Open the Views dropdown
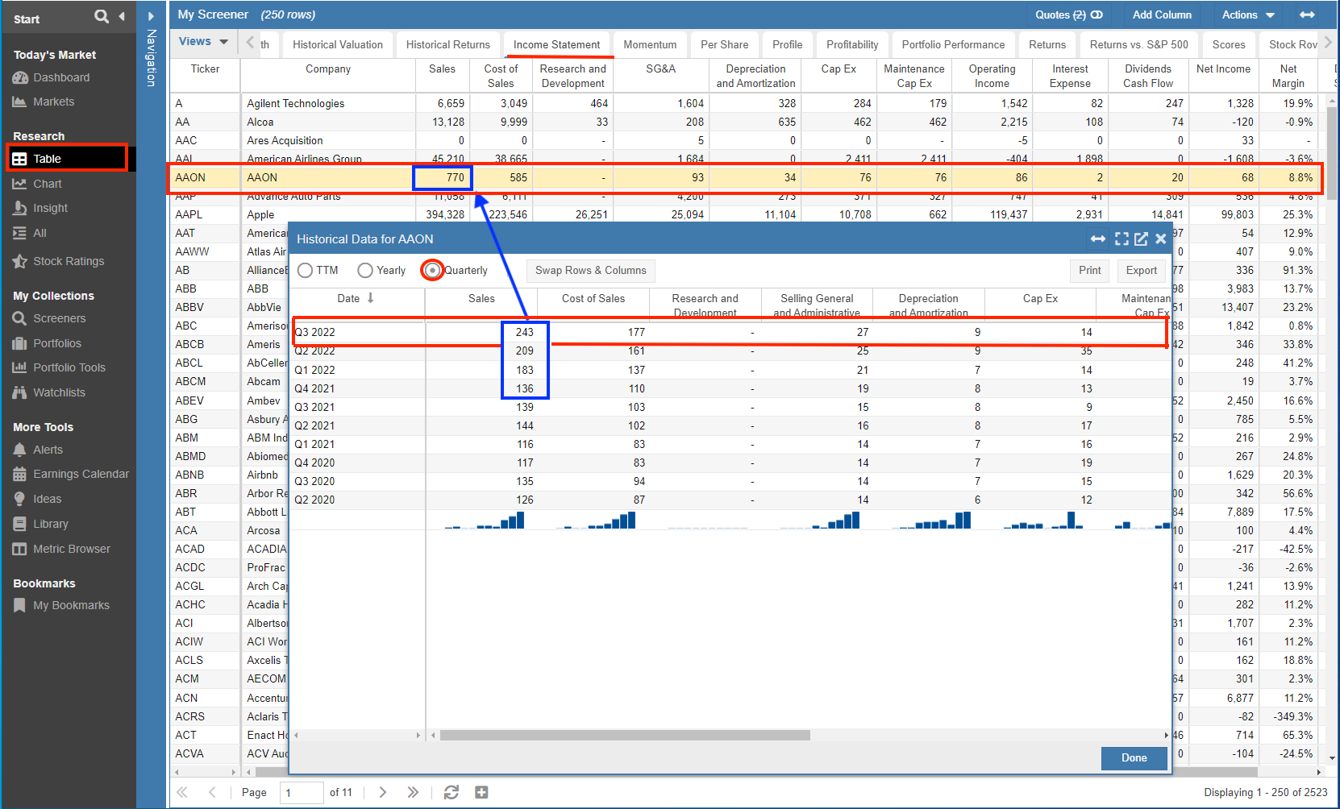1340x809 pixels. [x=203, y=42]
